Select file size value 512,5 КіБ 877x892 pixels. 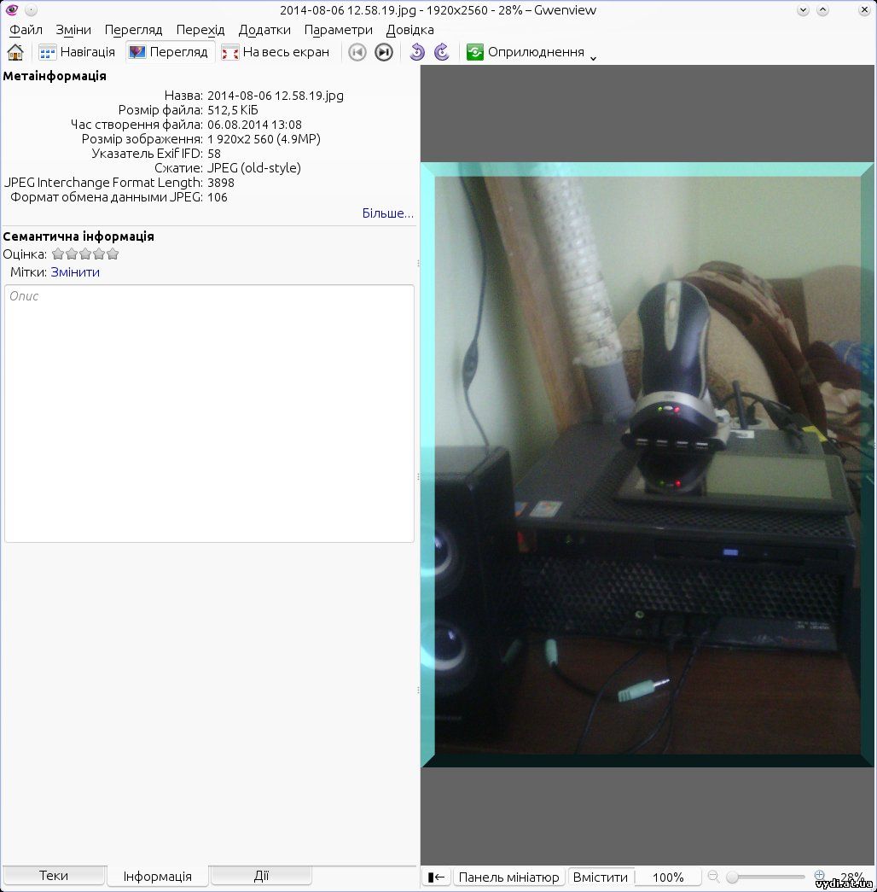(x=233, y=110)
